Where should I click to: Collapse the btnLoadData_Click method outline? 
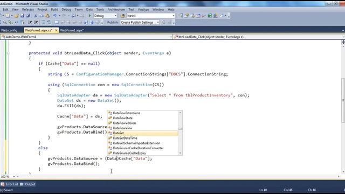click(8, 53)
